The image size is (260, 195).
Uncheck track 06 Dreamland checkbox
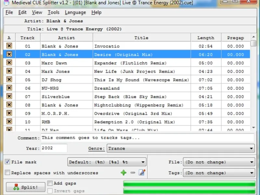coord(9,88)
